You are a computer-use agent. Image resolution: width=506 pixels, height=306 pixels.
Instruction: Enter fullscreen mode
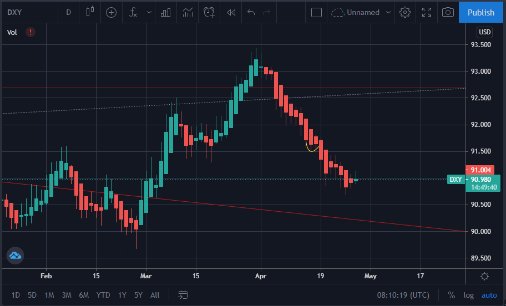coord(427,12)
